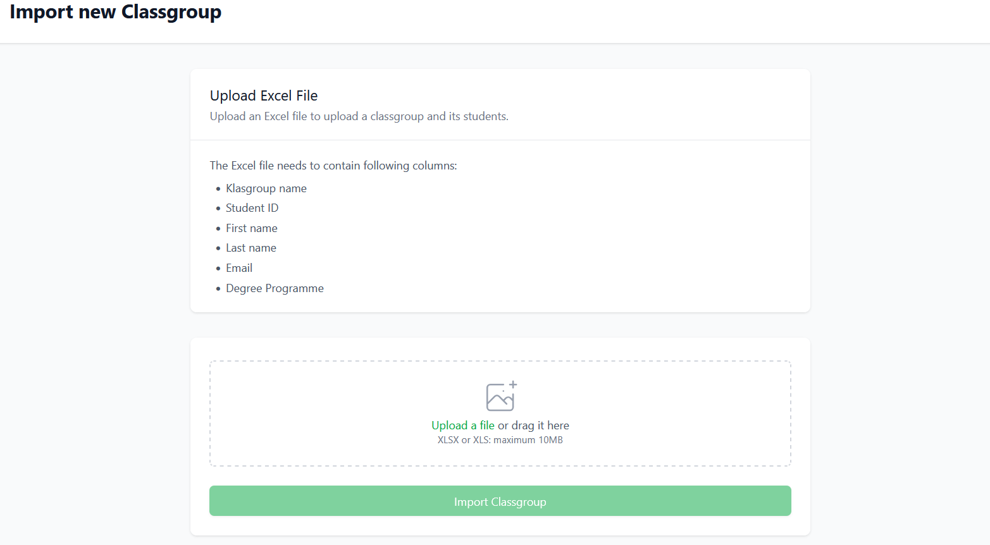The width and height of the screenshot is (990, 545).
Task: Open the "Upload a file" link
Action: pos(463,426)
